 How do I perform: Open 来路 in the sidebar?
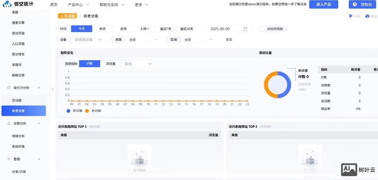pyautogui.click(x=15, y=12)
